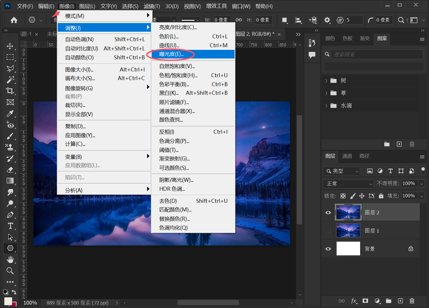Click the foreground color swatch
429x308 pixels.
[8, 301]
